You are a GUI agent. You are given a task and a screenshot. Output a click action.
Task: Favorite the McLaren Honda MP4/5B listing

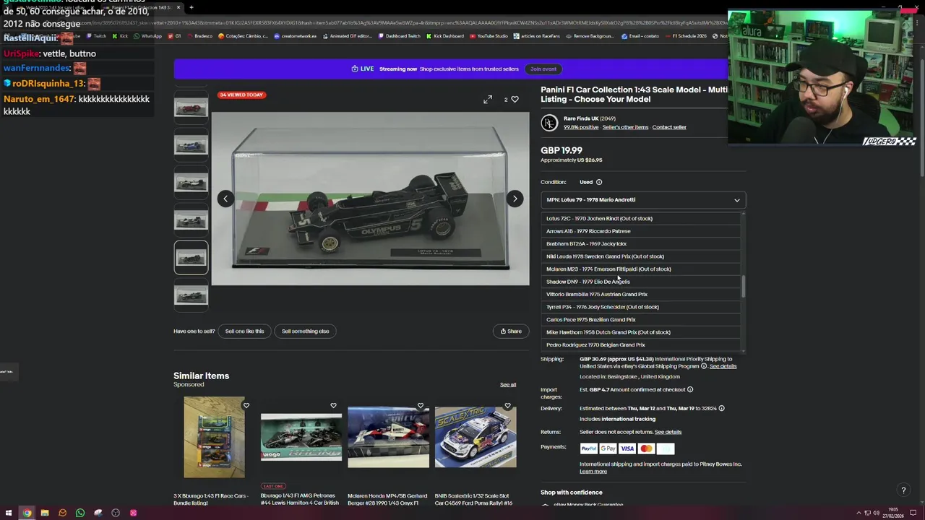pos(421,406)
